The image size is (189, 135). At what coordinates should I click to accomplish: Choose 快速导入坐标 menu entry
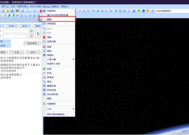coord(59,64)
